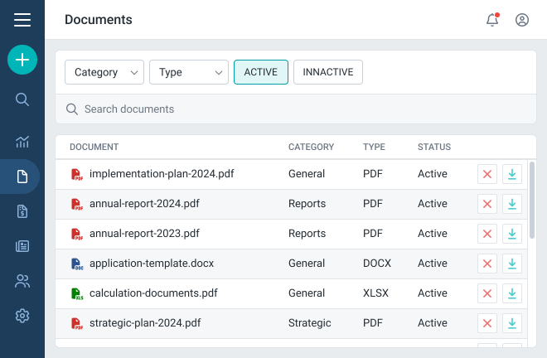
Task: Open search from the sidebar magnifier icon
Action: tap(22, 99)
